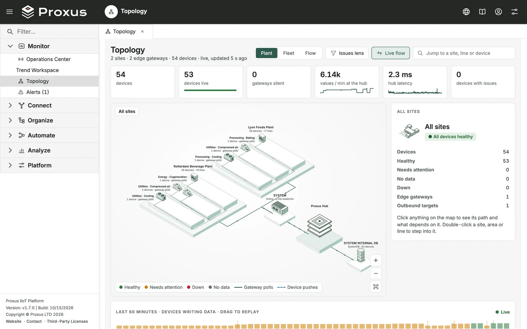Select the Processing · Baking device icon
527x329 pixels.
(x=262, y=138)
